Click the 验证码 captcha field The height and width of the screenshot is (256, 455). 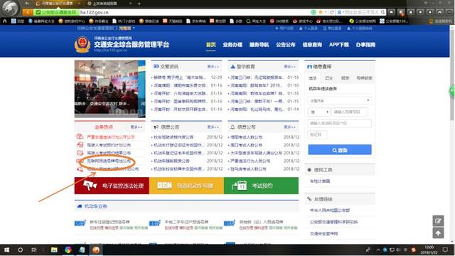317,134
